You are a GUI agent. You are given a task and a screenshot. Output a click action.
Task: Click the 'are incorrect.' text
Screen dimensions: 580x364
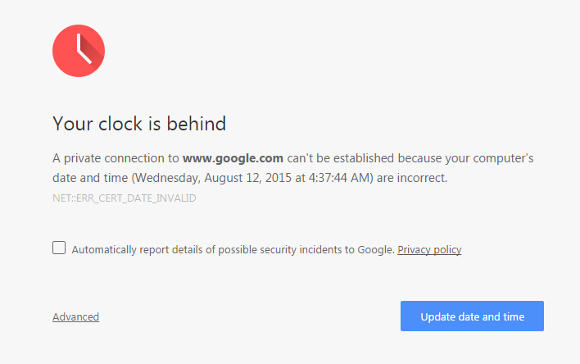tap(412, 178)
